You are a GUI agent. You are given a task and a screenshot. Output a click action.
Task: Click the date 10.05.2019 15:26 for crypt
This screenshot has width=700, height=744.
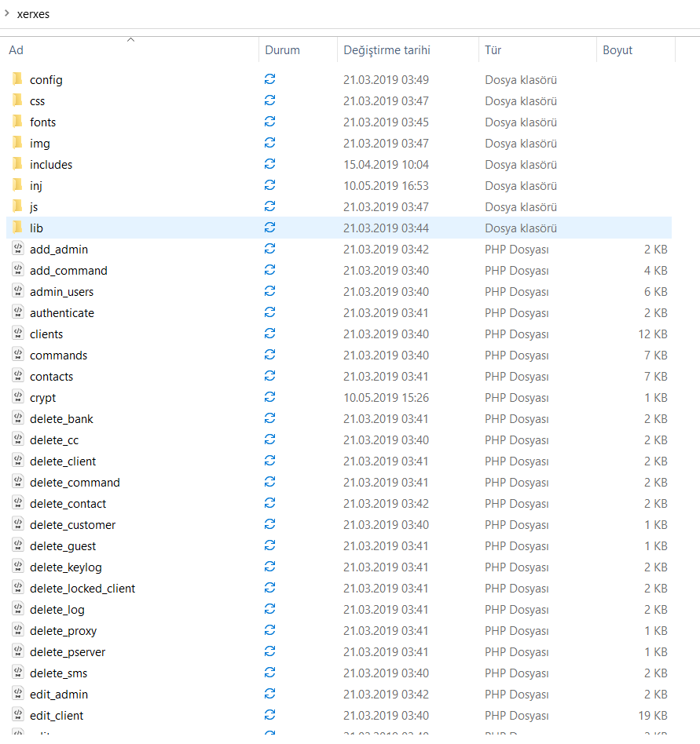coord(386,398)
